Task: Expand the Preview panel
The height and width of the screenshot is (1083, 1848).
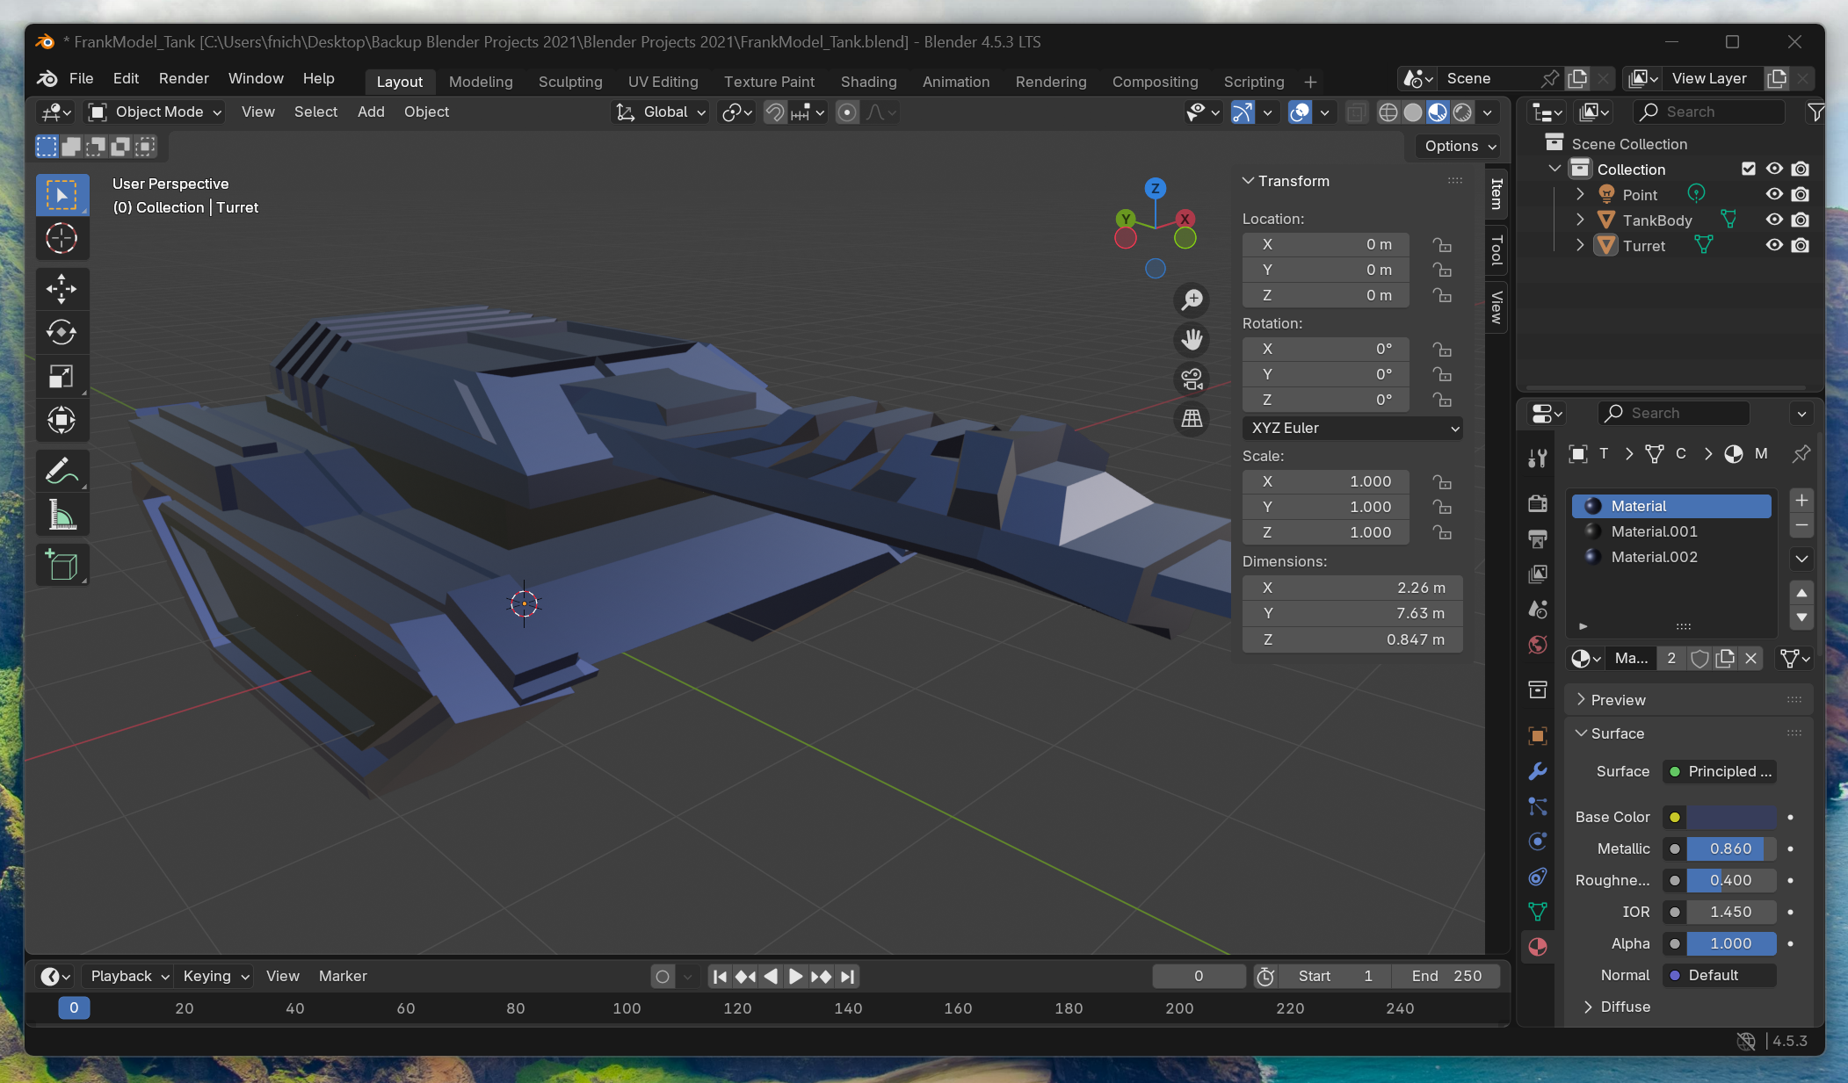Action: pyautogui.click(x=1618, y=700)
